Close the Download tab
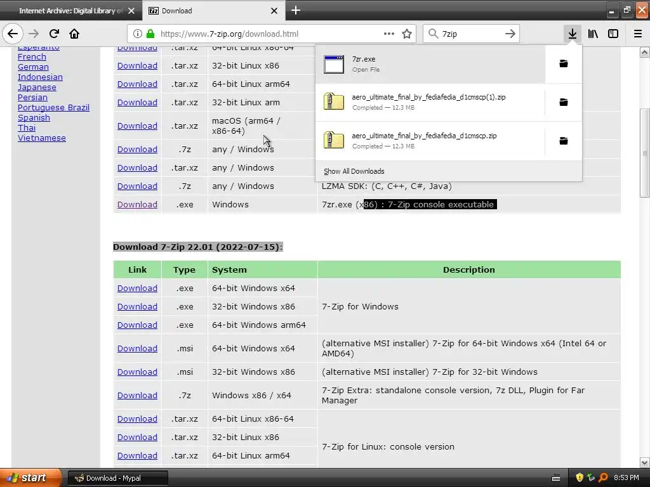 tap(274, 11)
